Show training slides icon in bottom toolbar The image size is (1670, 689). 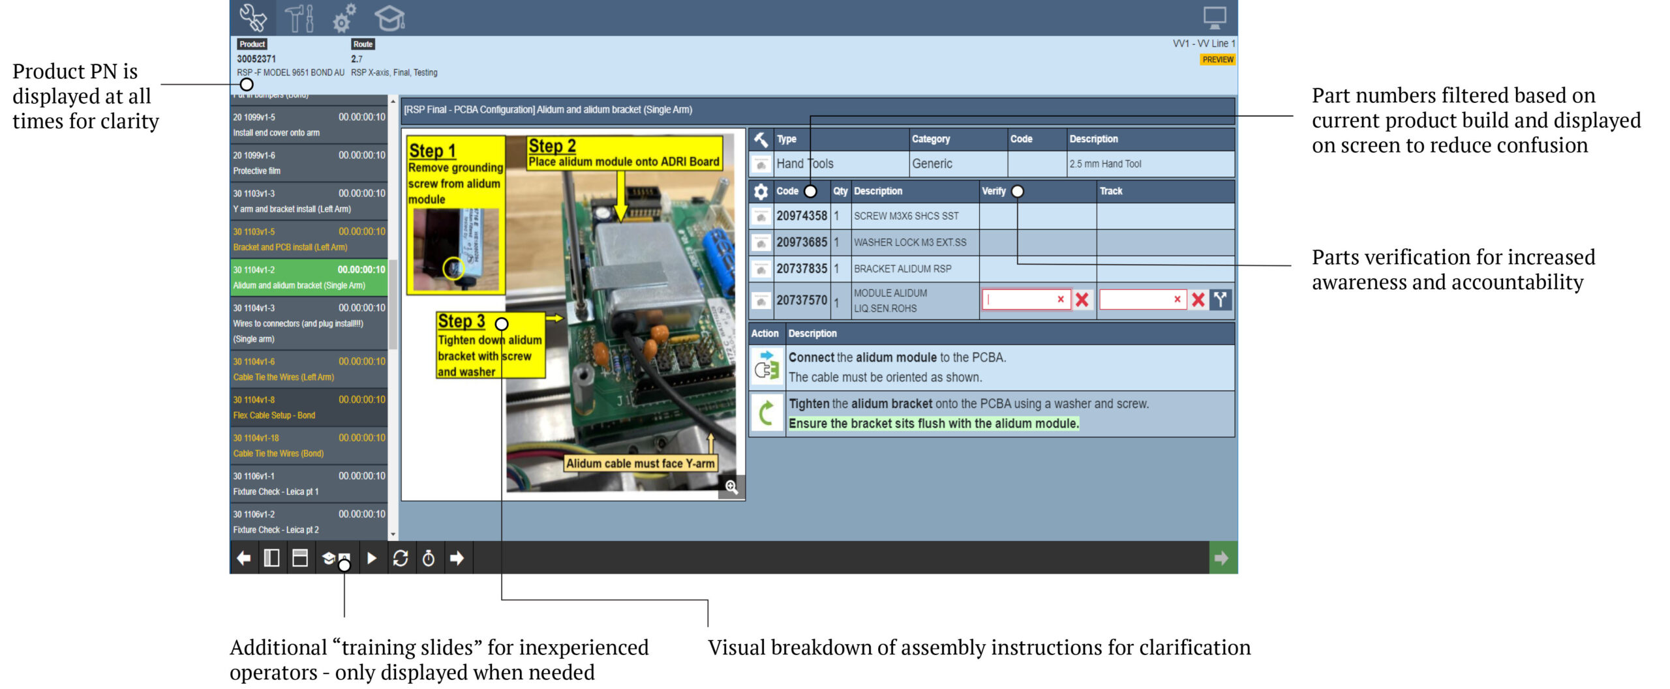(336, 559)
